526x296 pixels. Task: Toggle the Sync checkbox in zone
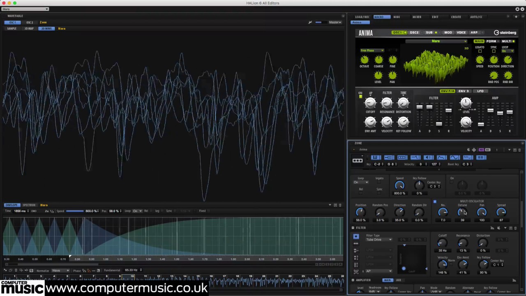(379, 193)
